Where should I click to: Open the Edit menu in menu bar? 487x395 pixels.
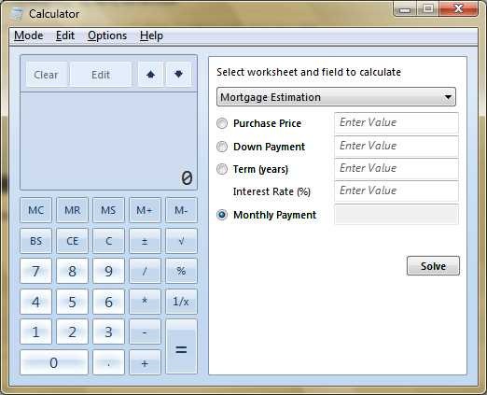(65, 35)
